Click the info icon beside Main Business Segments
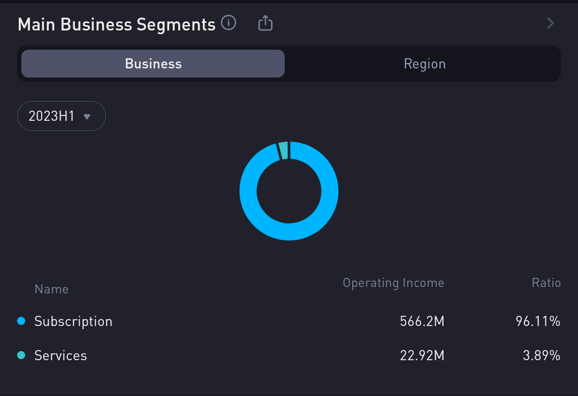The width and height of the screenshot is (578, 396). (x=229, y=24)
